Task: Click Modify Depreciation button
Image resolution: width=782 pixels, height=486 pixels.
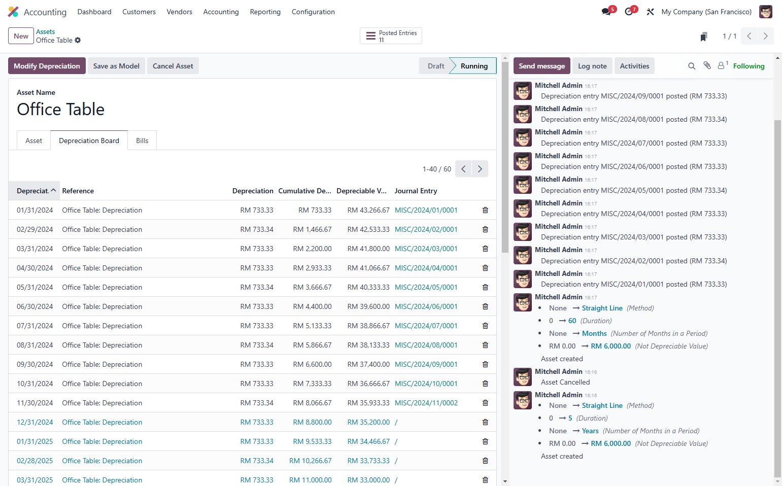Action: (47, 66)
